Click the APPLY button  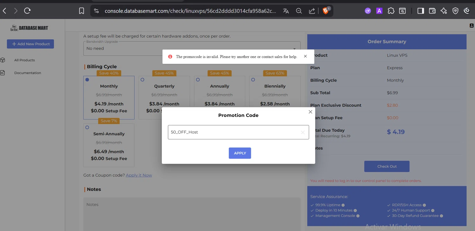(240, 153)
